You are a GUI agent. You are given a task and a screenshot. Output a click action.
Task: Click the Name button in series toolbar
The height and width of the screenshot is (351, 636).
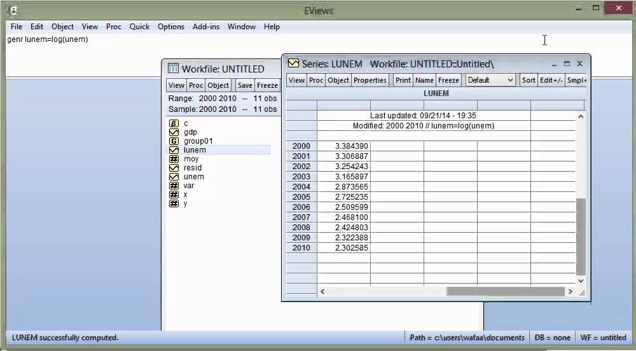coord(424,80)
